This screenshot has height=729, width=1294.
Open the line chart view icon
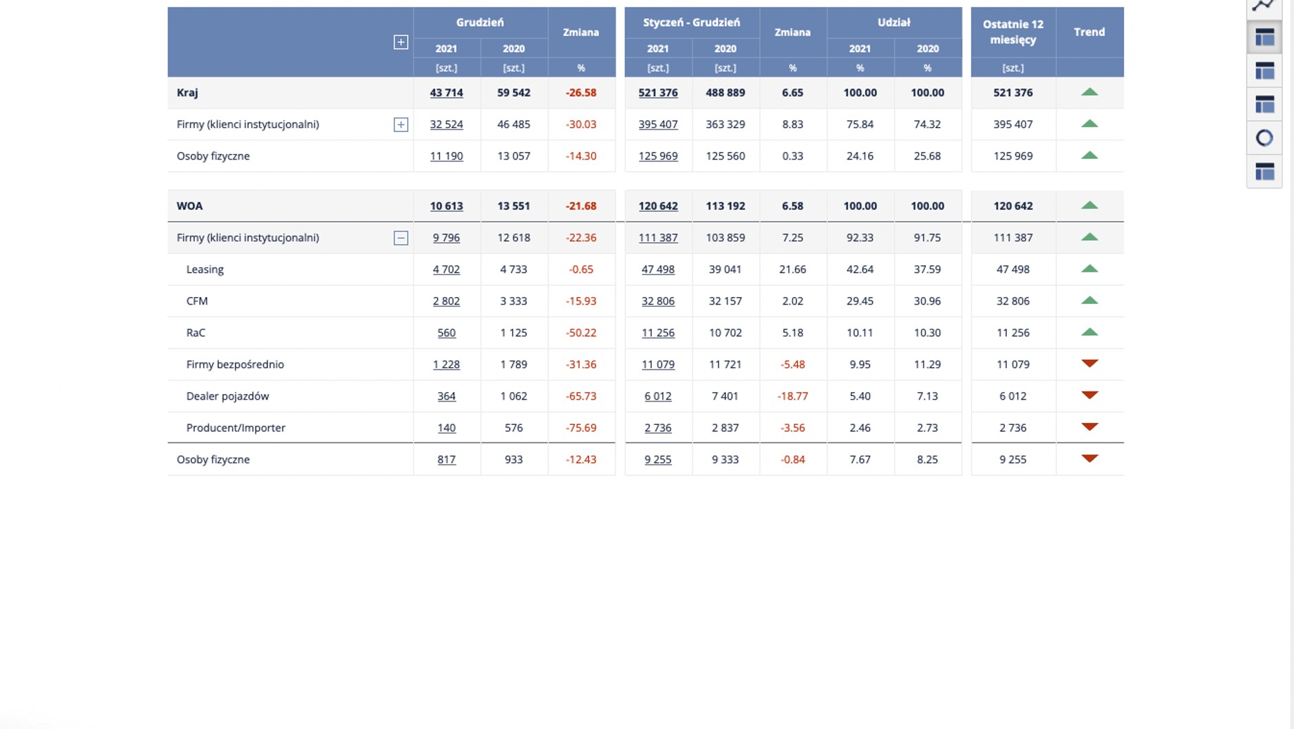click(1264, 6)
